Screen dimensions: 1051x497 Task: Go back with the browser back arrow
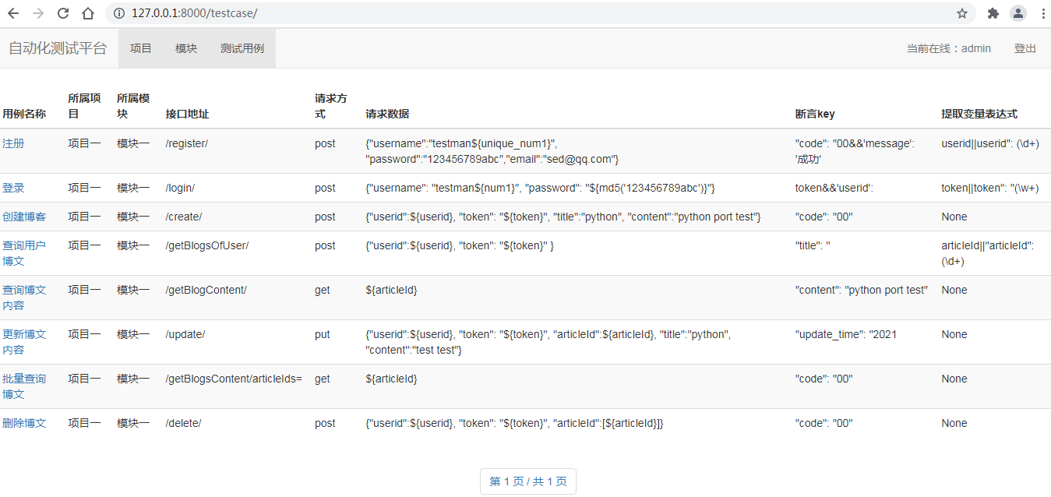click(13, 13)
